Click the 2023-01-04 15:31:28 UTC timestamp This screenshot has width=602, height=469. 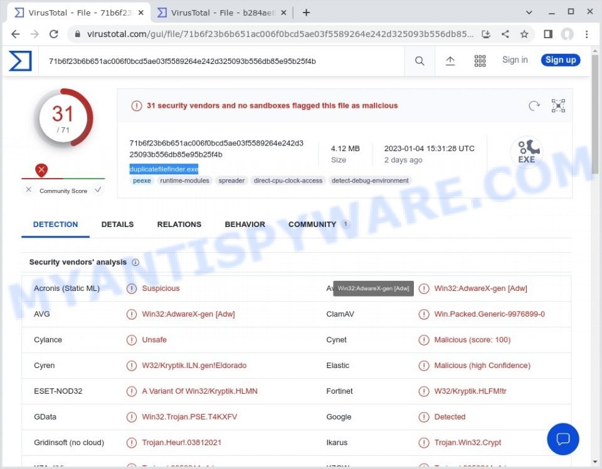[429, 149]
